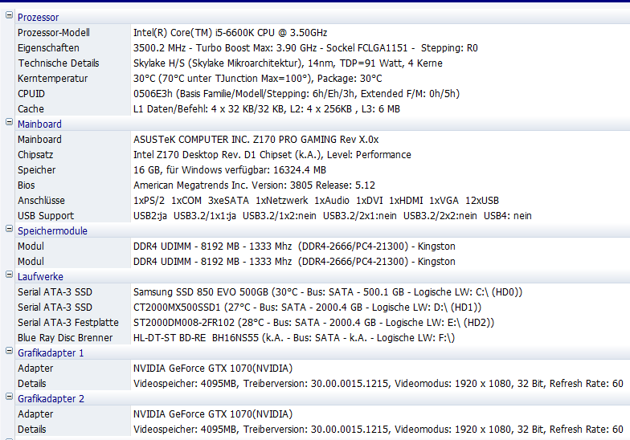Select the Skylake H/S details value
This screenshot has height=440, width=630.
pos(288,63)
